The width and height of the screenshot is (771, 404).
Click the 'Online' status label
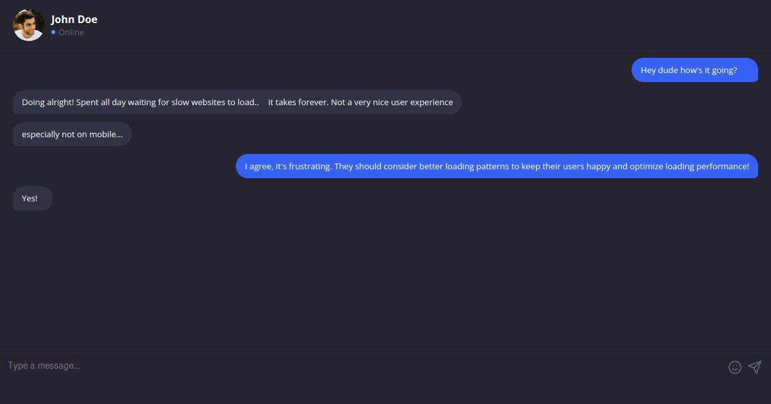point(69,32)
